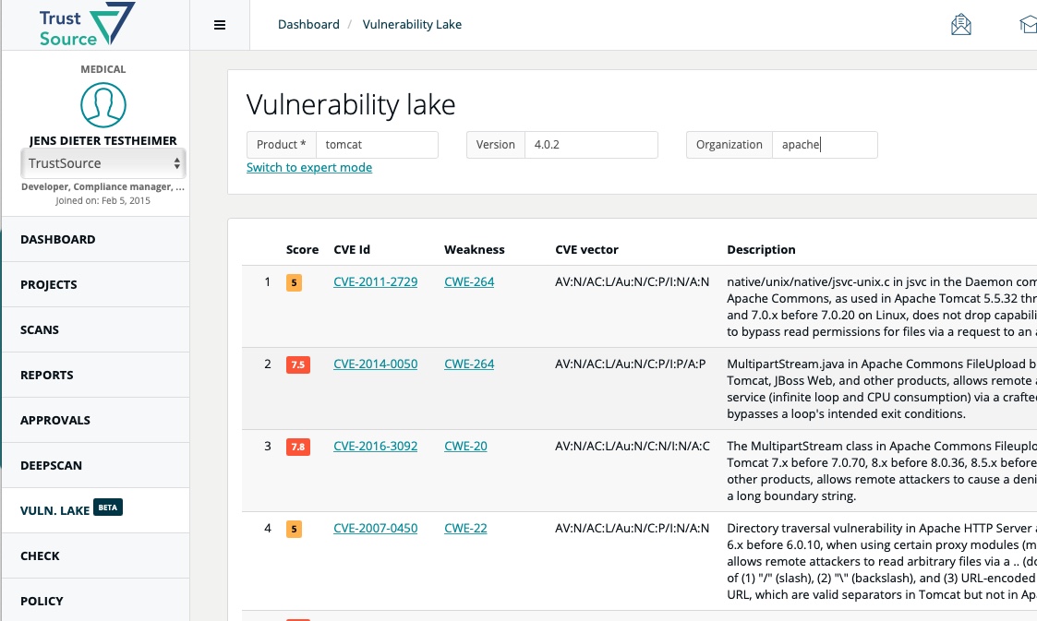The height and width of the screenshot is (621, 1037).
Task: Open Reports in the sidebar
Action: click(x=96, y=376)
